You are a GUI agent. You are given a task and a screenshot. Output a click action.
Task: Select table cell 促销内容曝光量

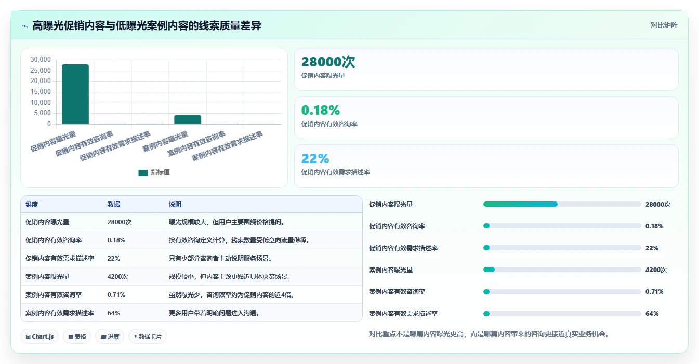coord(47,222)
